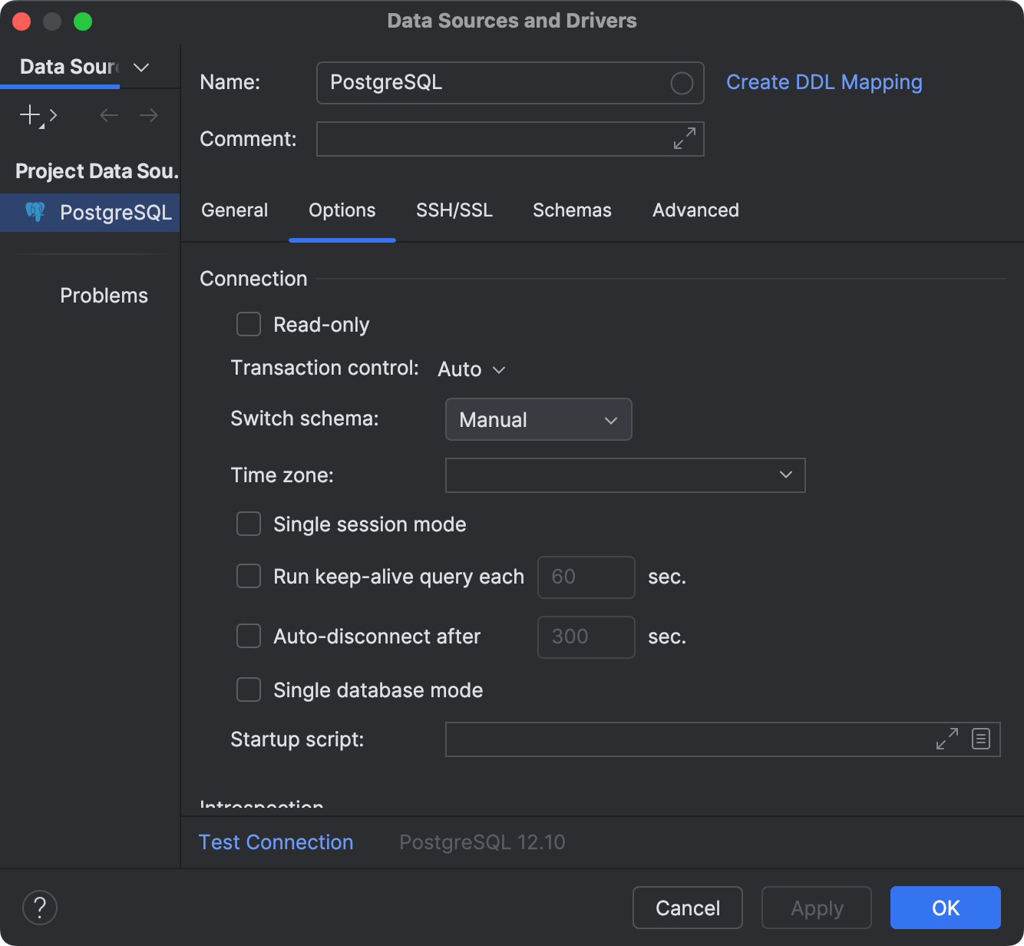Open the Switch schema dropdown showing Manual
The image size is (1024, 946).
(537, 419)
